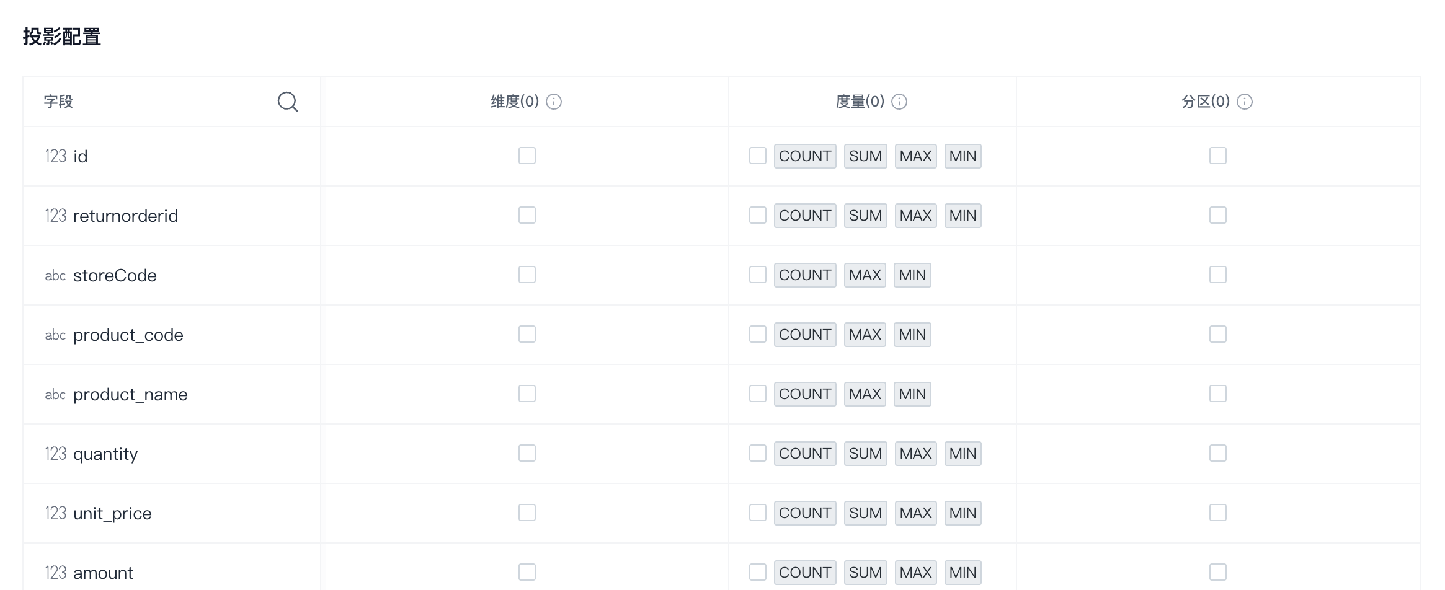Select MAX tag for storeCode
1445x590 pixels.
tap(865, 275)
